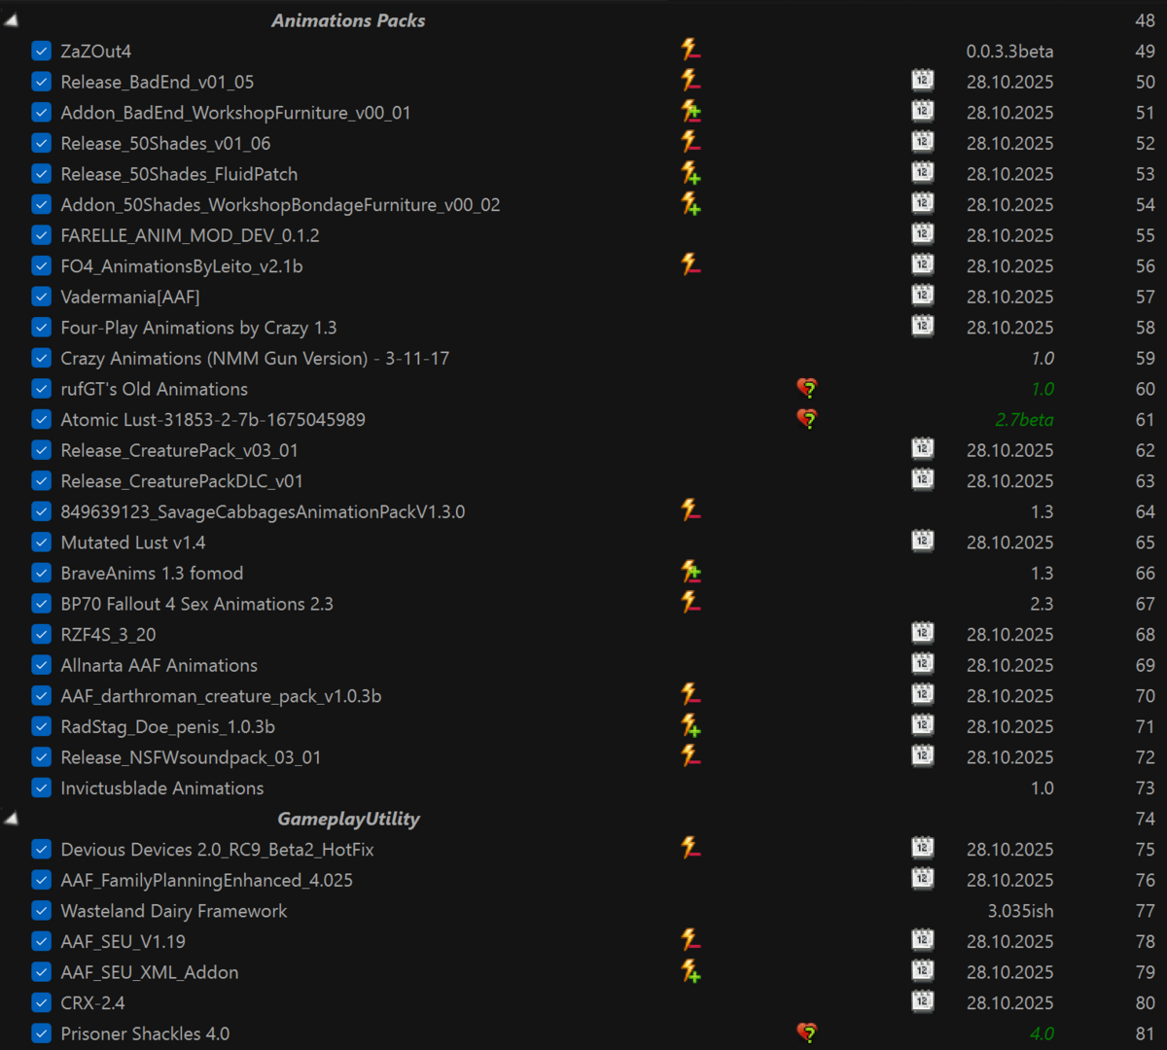Toggle Wasteland Dairy Framework checkbox

click(x=41, y=911)
